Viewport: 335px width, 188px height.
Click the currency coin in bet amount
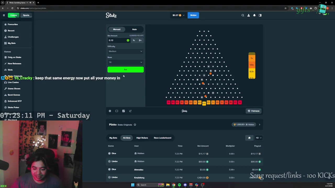click(128, 40)
